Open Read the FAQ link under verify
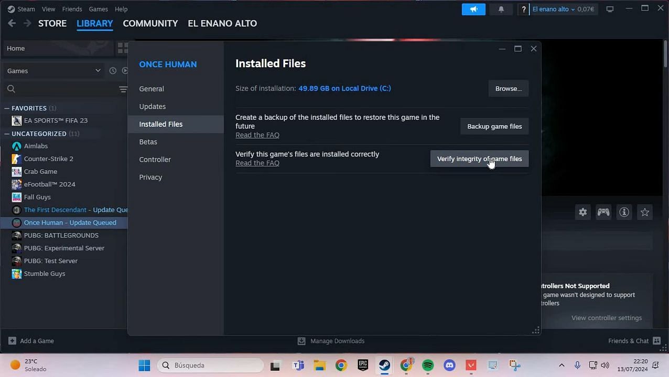Image resolution: width=669 pixels, height=377 pixels. pos(257,163)
